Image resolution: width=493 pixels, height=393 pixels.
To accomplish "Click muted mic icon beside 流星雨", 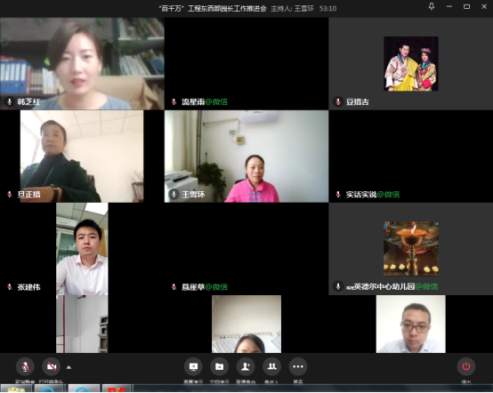I will (174, 101).
